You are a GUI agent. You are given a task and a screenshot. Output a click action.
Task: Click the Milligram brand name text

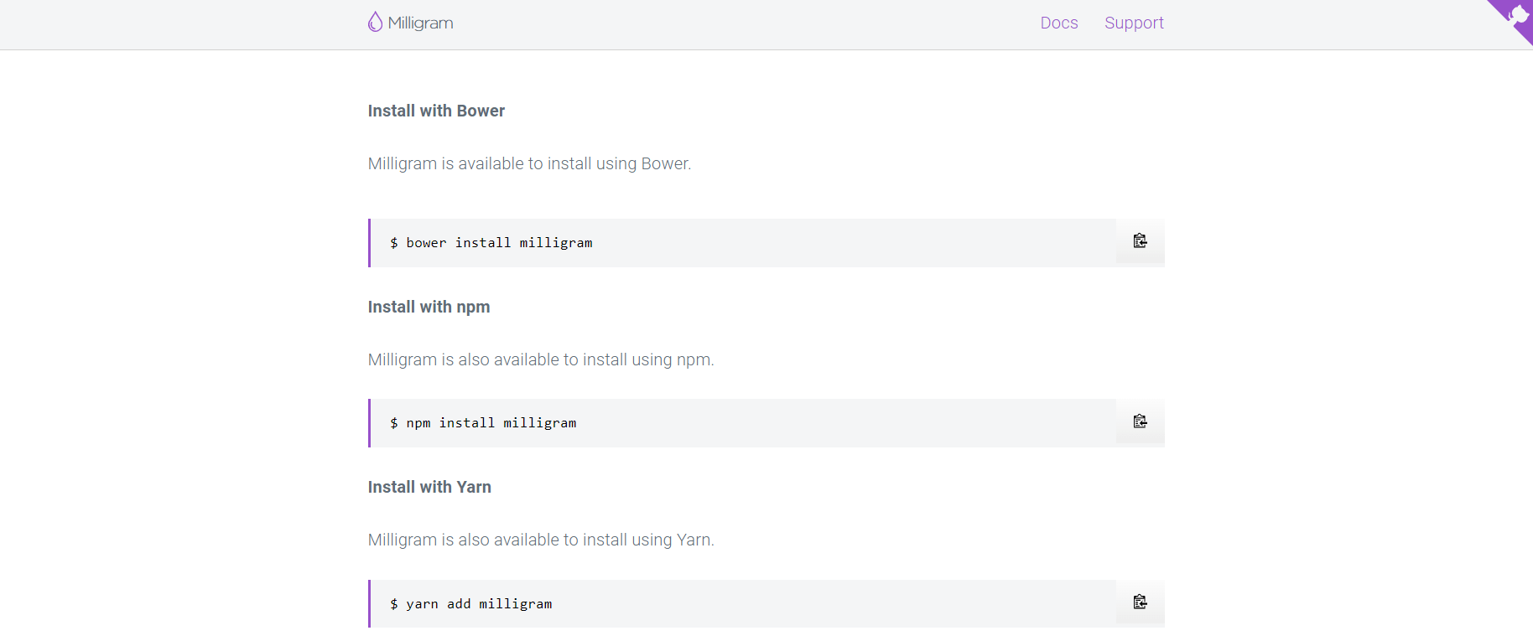pos(420,23)
